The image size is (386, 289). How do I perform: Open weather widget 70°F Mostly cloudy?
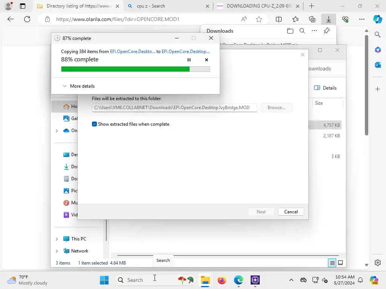[x=27, y=280]
